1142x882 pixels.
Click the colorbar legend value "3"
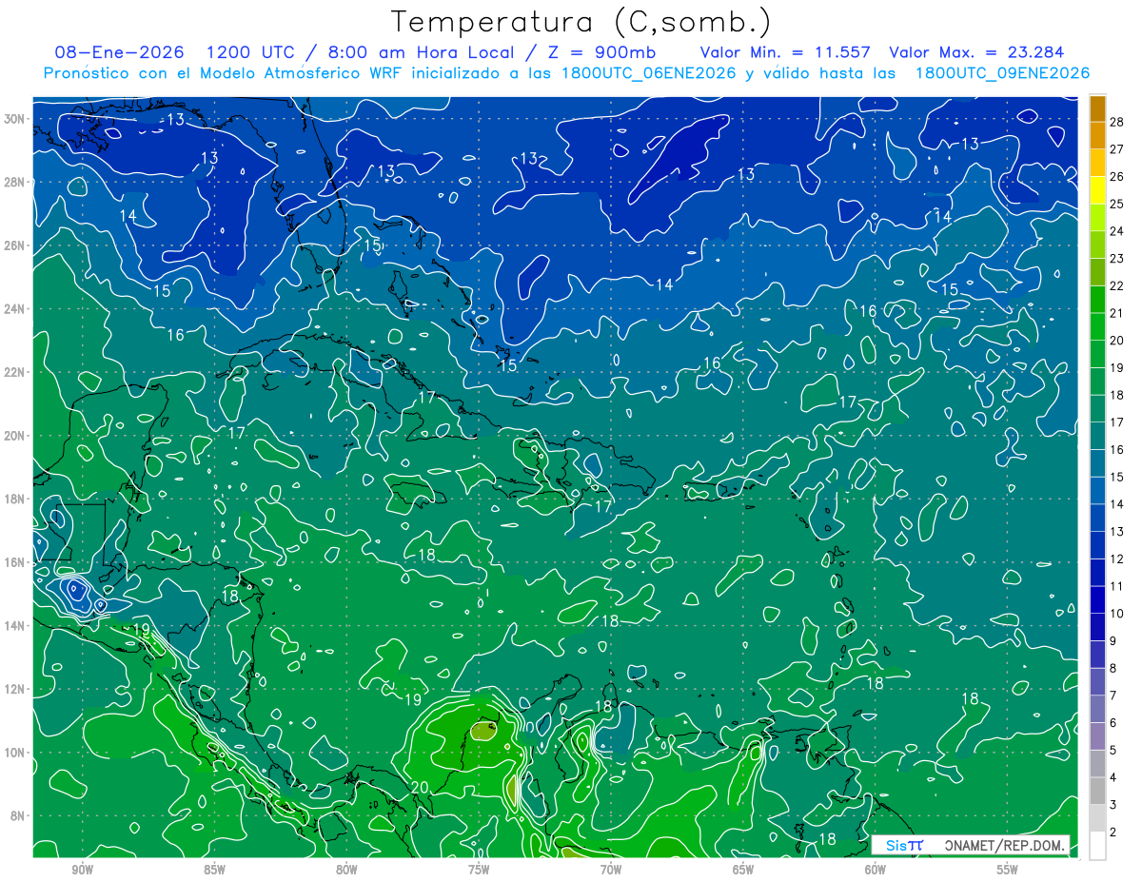[x=1113, y=805]
